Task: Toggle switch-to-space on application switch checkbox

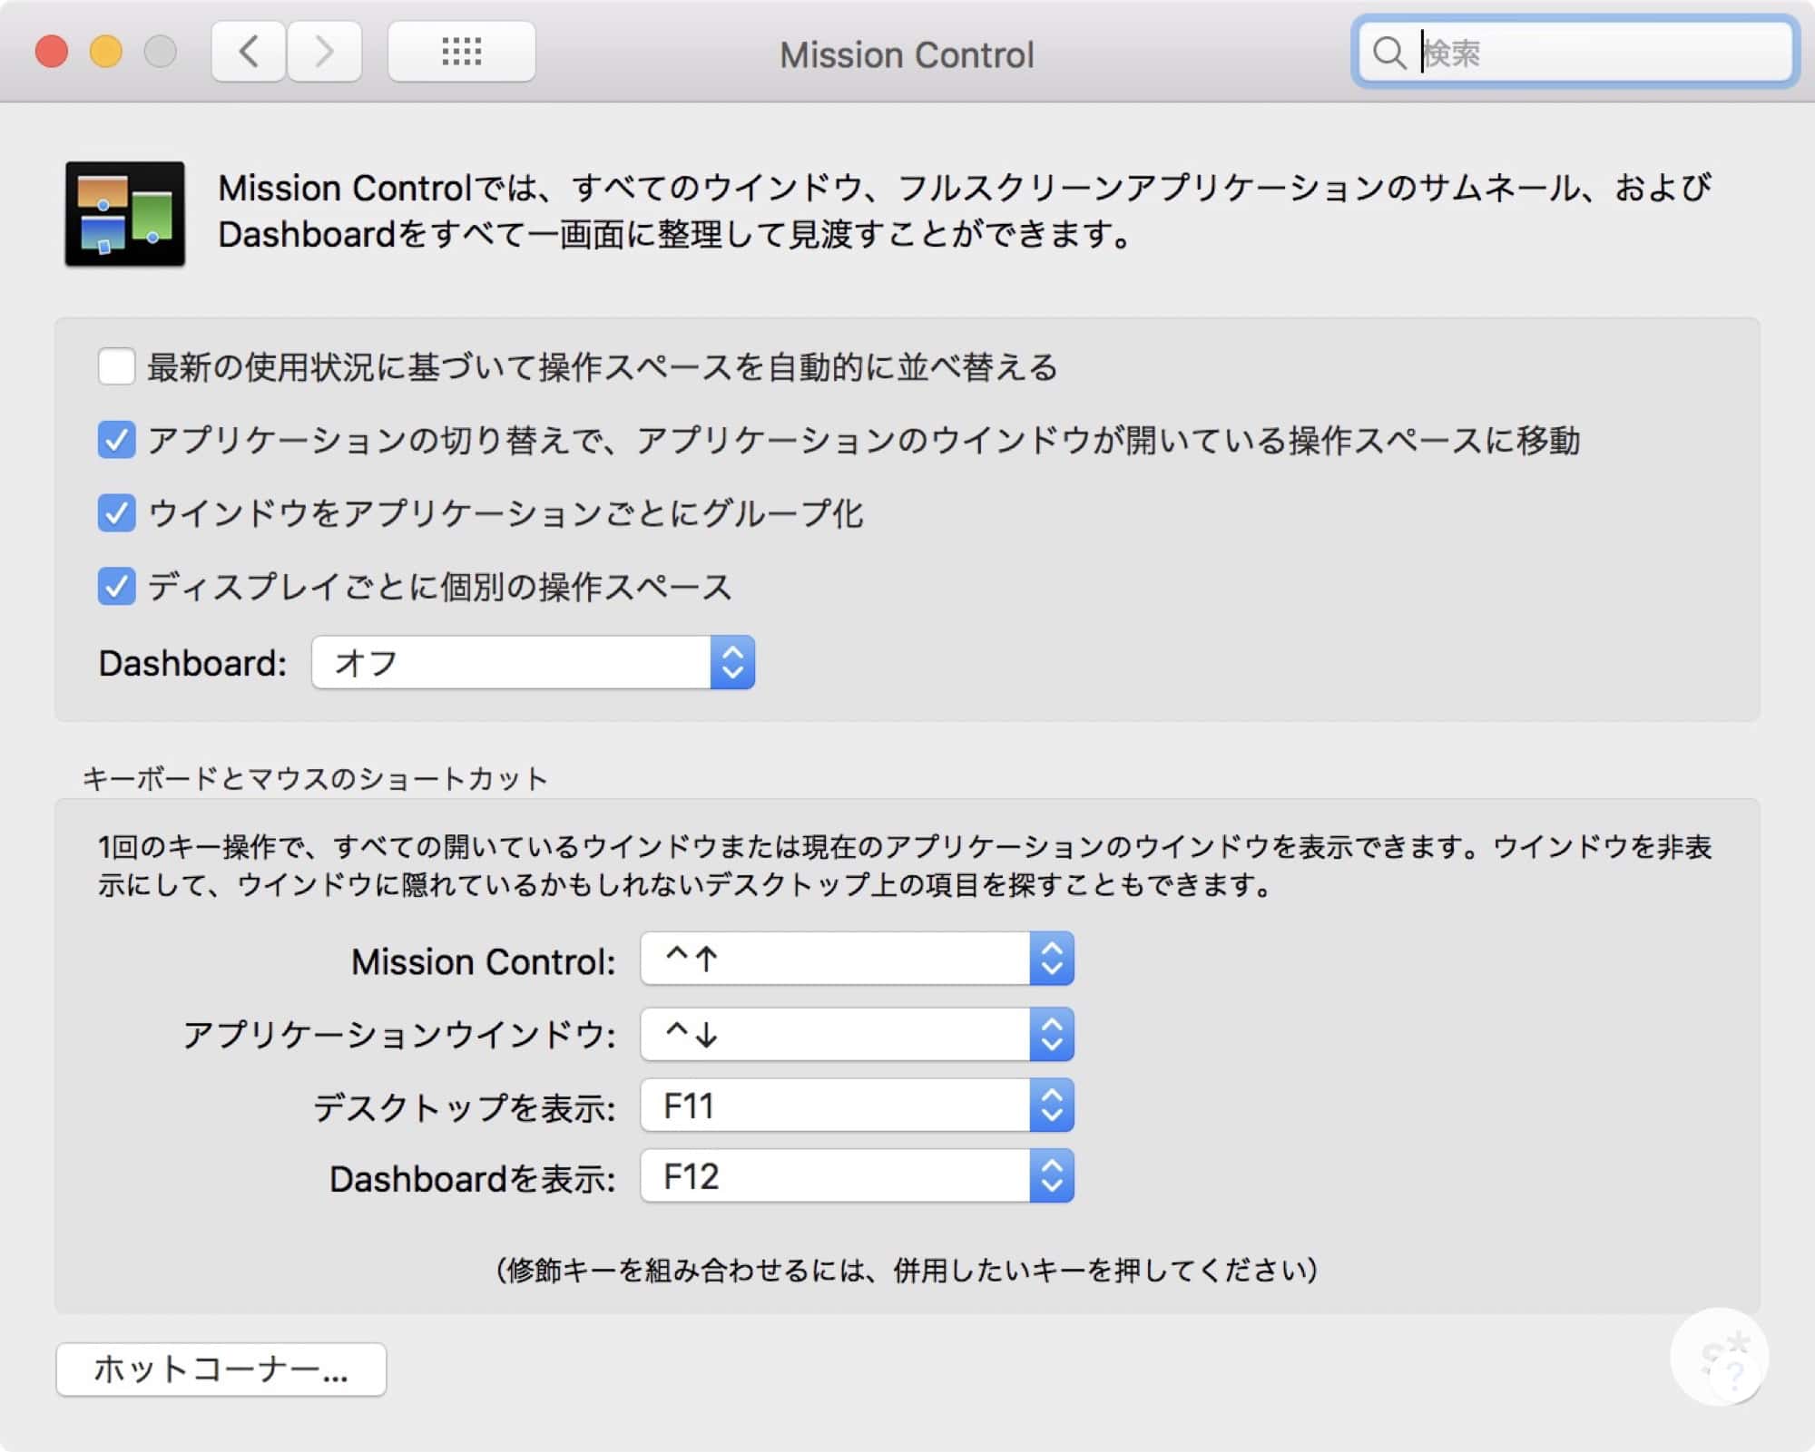Action: click(x=117, y=440)
